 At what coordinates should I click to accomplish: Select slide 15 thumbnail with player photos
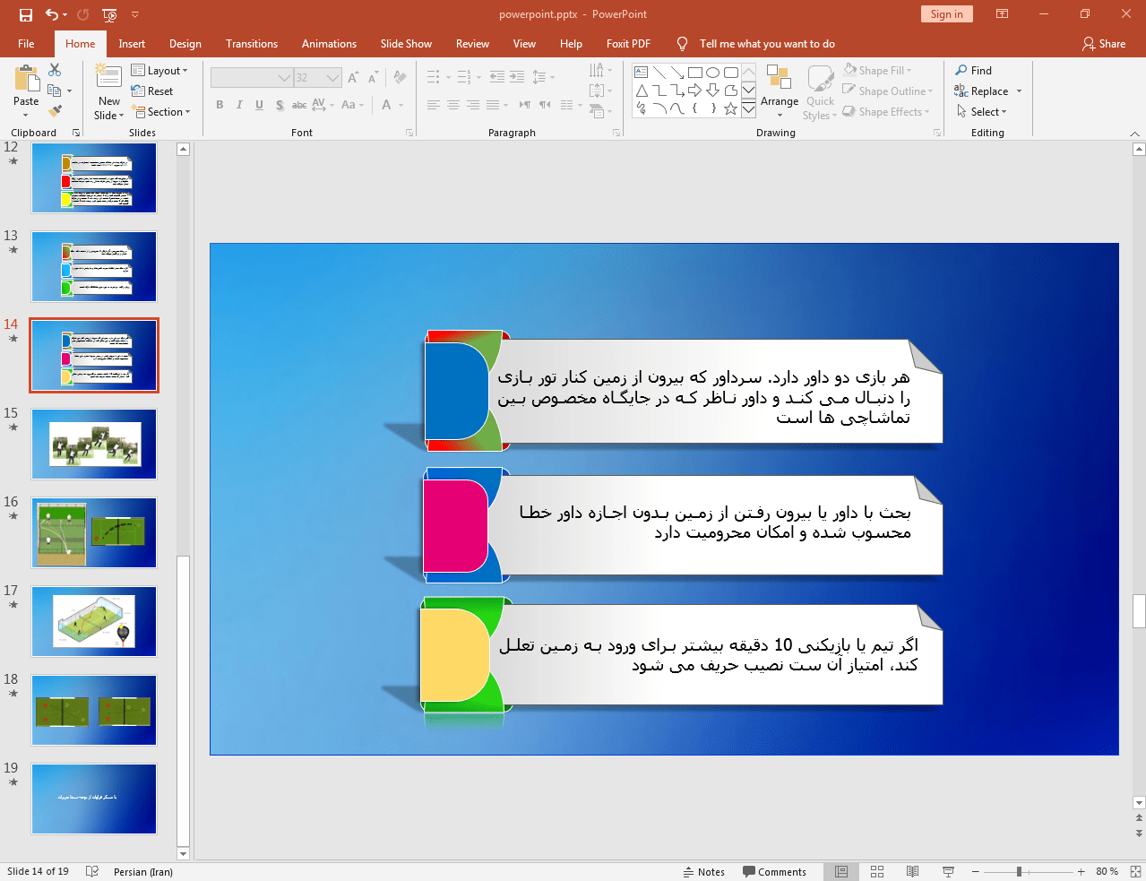click(94, 444)
